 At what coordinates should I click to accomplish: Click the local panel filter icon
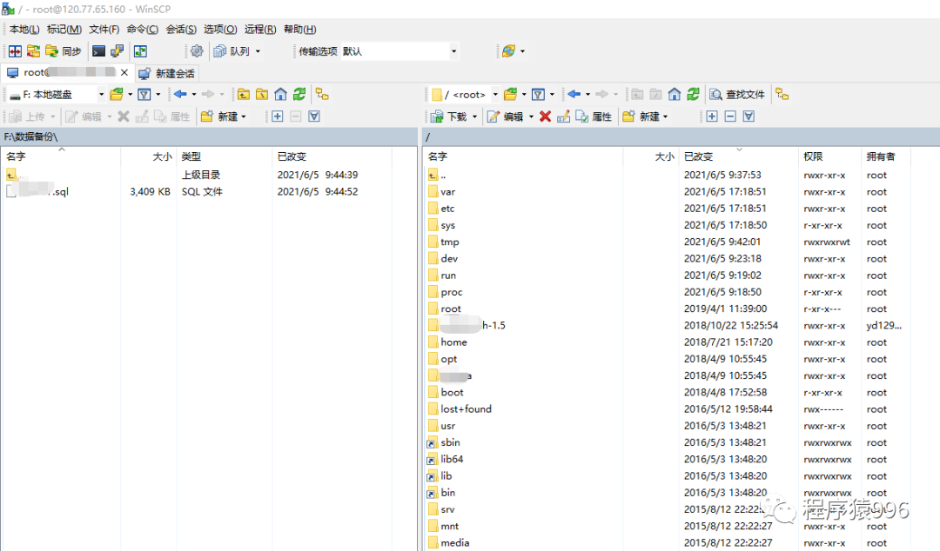click(x=144, y=94)
